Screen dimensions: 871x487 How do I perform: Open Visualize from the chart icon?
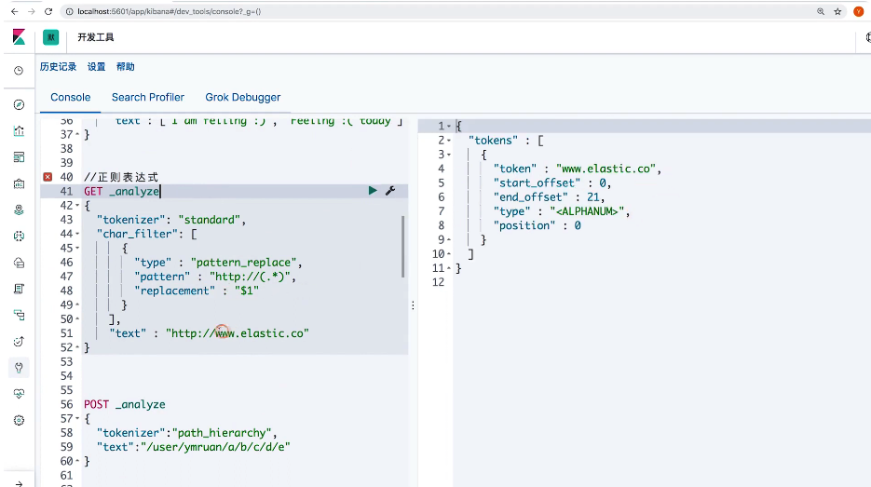click(19, 131)
